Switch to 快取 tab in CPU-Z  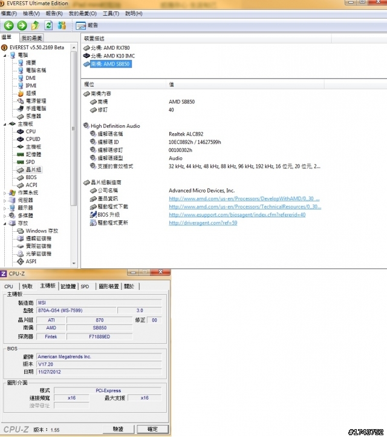point(27,286)
